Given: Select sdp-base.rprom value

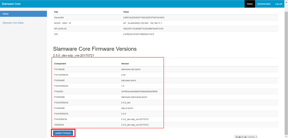Looking at the screenshot, I should click(128, 80).
